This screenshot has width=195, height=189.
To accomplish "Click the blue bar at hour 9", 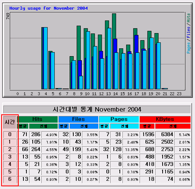I will [x=80, y=68].
